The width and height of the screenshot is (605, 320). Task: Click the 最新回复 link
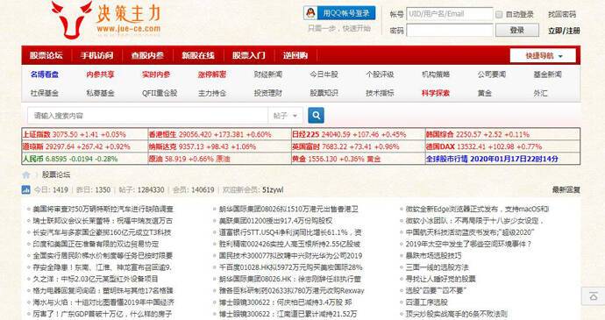click(x=566, y=189)
